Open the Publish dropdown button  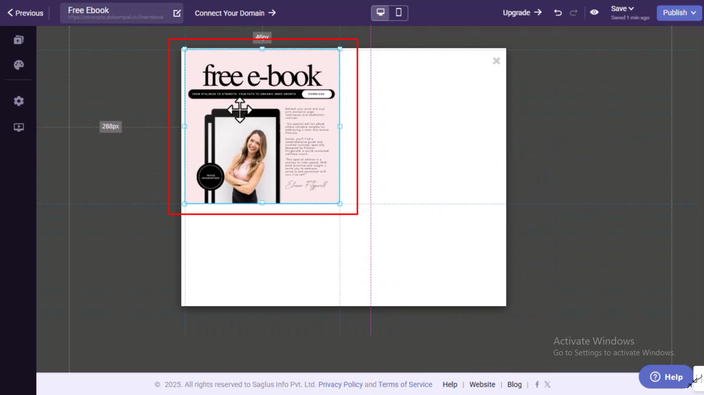point(679,13)
